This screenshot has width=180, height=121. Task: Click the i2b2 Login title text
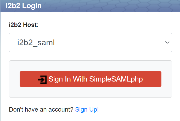[x=24, y=6]
